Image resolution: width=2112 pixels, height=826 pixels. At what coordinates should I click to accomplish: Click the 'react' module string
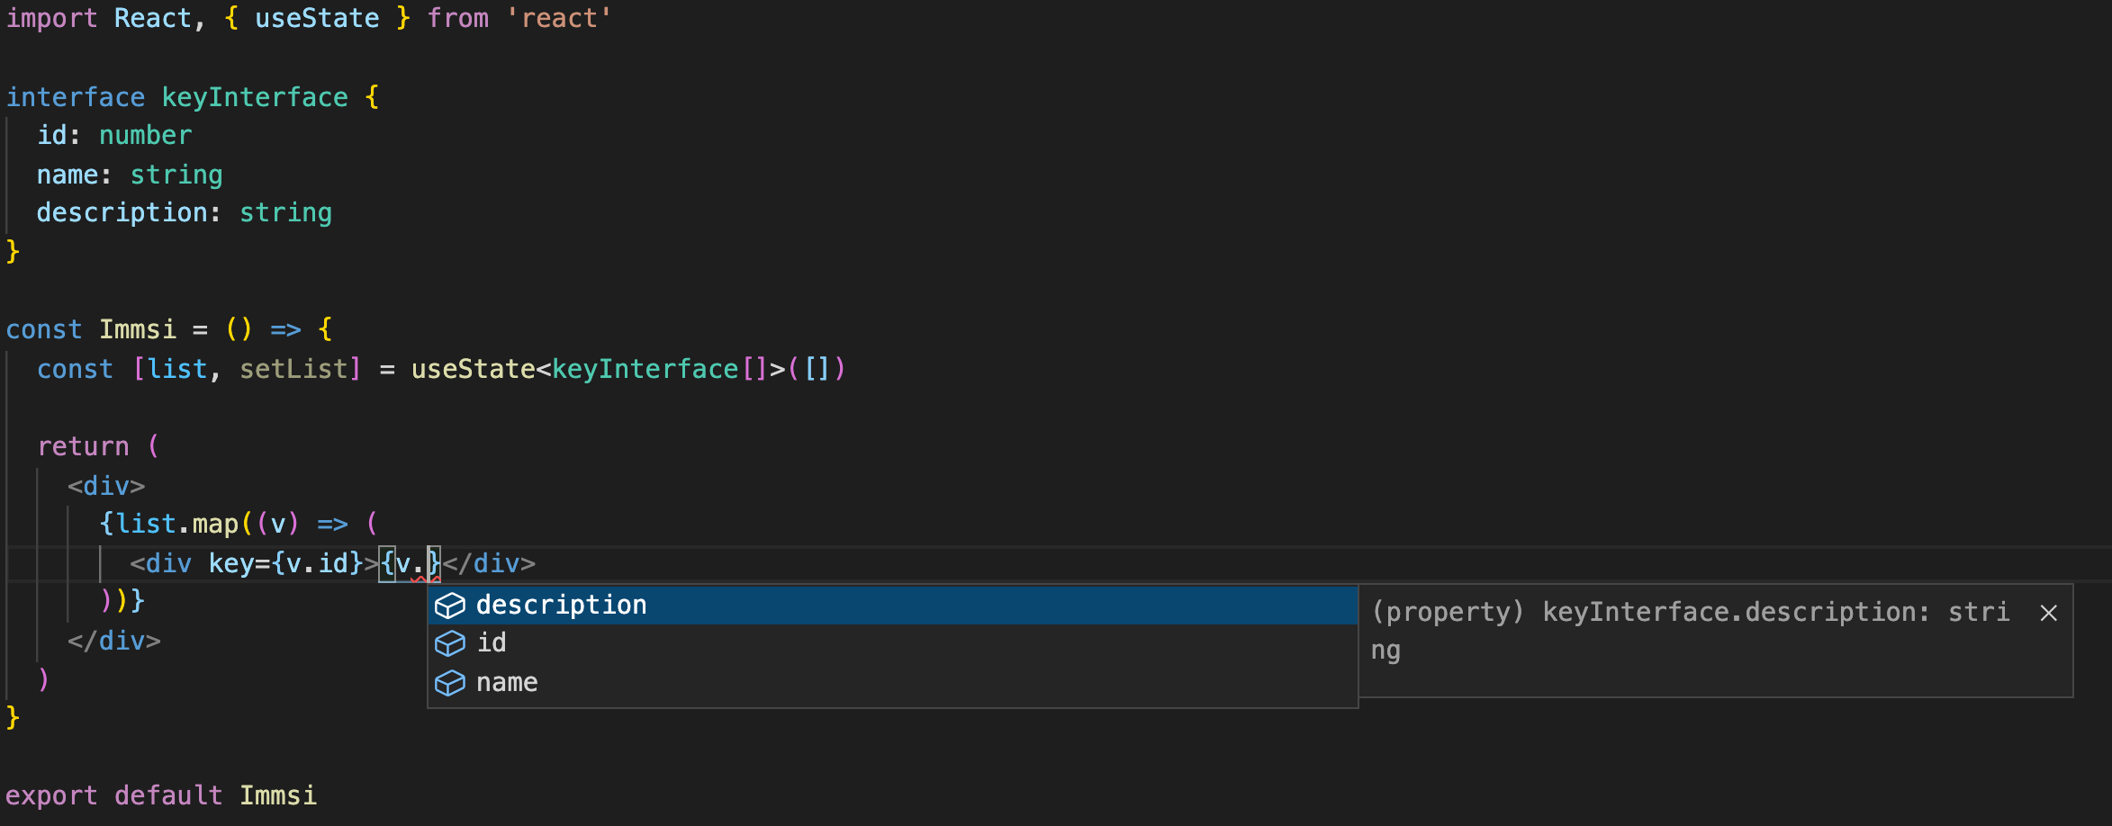pyautogui.click(x=558, y=18)
